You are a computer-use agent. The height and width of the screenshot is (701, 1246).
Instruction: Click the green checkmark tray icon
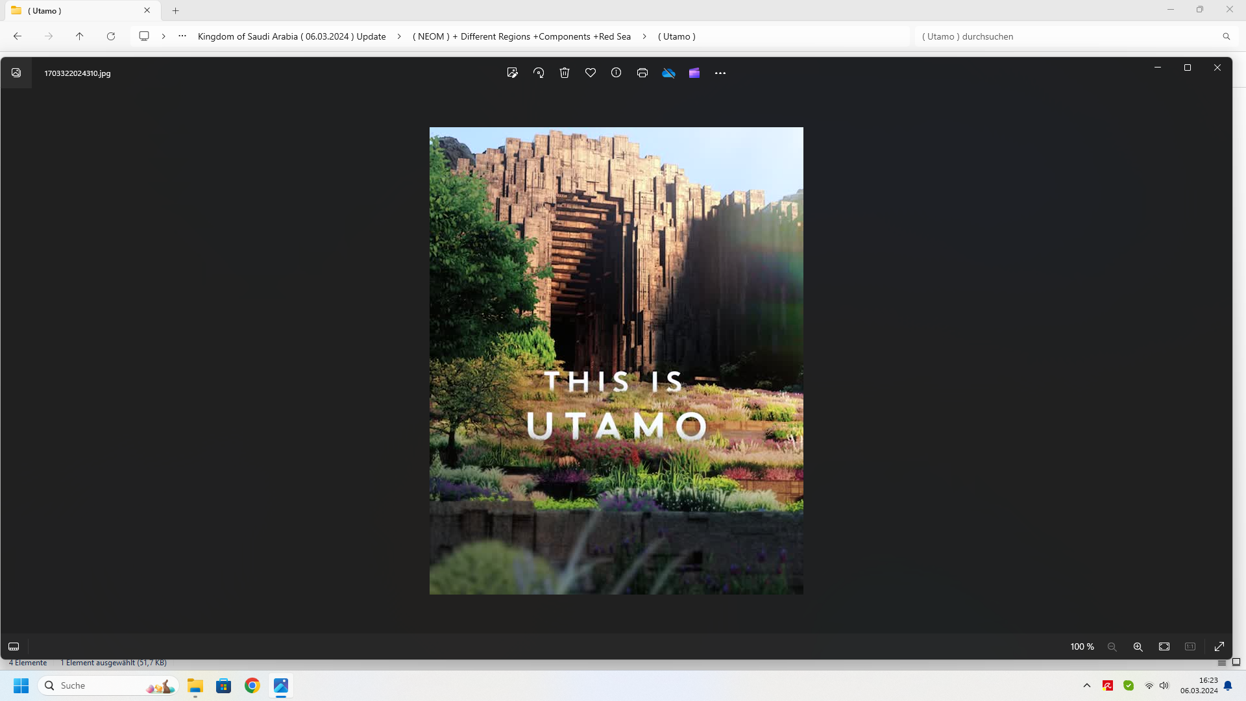point(1129,685)
